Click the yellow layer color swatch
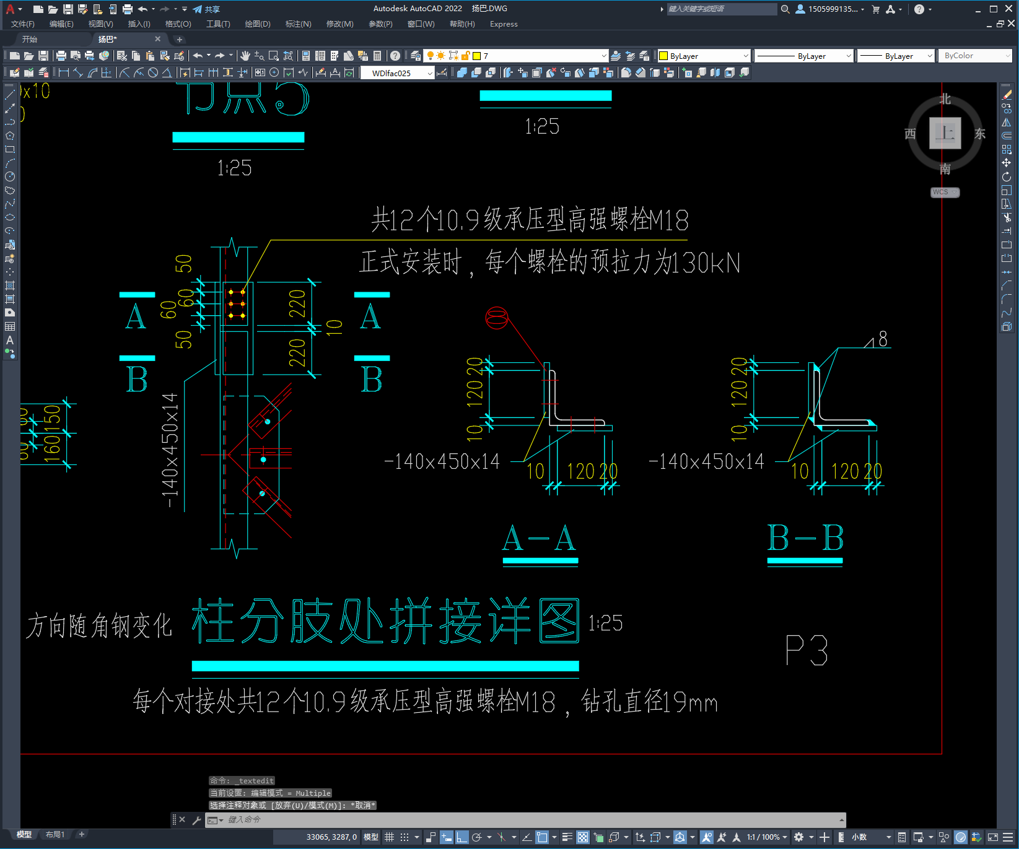This screenshot has height=849, width=1019. point(477,56)
